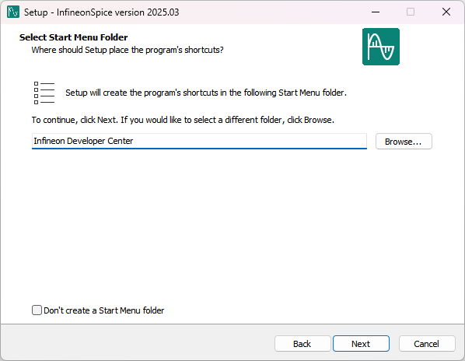Click the "Don't create a Start Menu folder" label
Image resolution: width=465 pixels, height=361 pixels.
pos(103,310)
